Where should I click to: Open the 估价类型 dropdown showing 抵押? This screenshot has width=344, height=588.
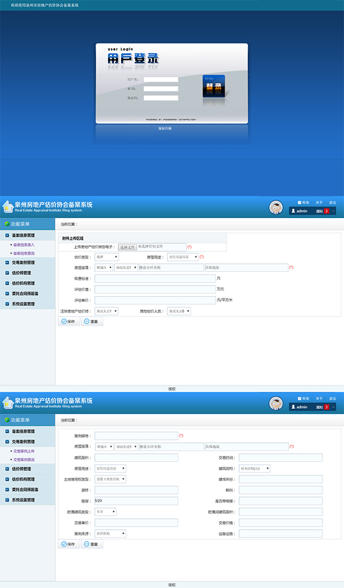(x=107, y=257)
